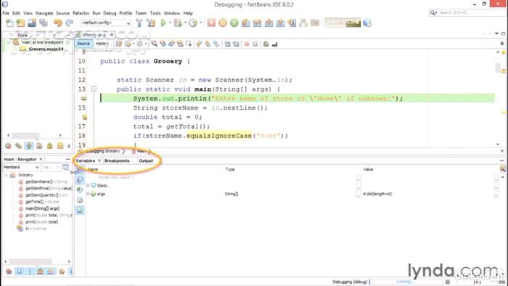The width and height of the screenshot is (508, 286).
Task: Click the Toggle Bookmark editor icon
Action: pos(216,44)
